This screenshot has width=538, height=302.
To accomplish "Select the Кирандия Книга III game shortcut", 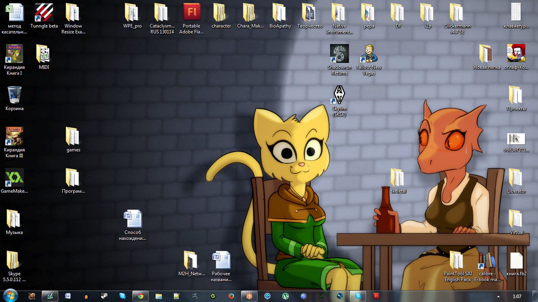I will click(x=15, y=142).
